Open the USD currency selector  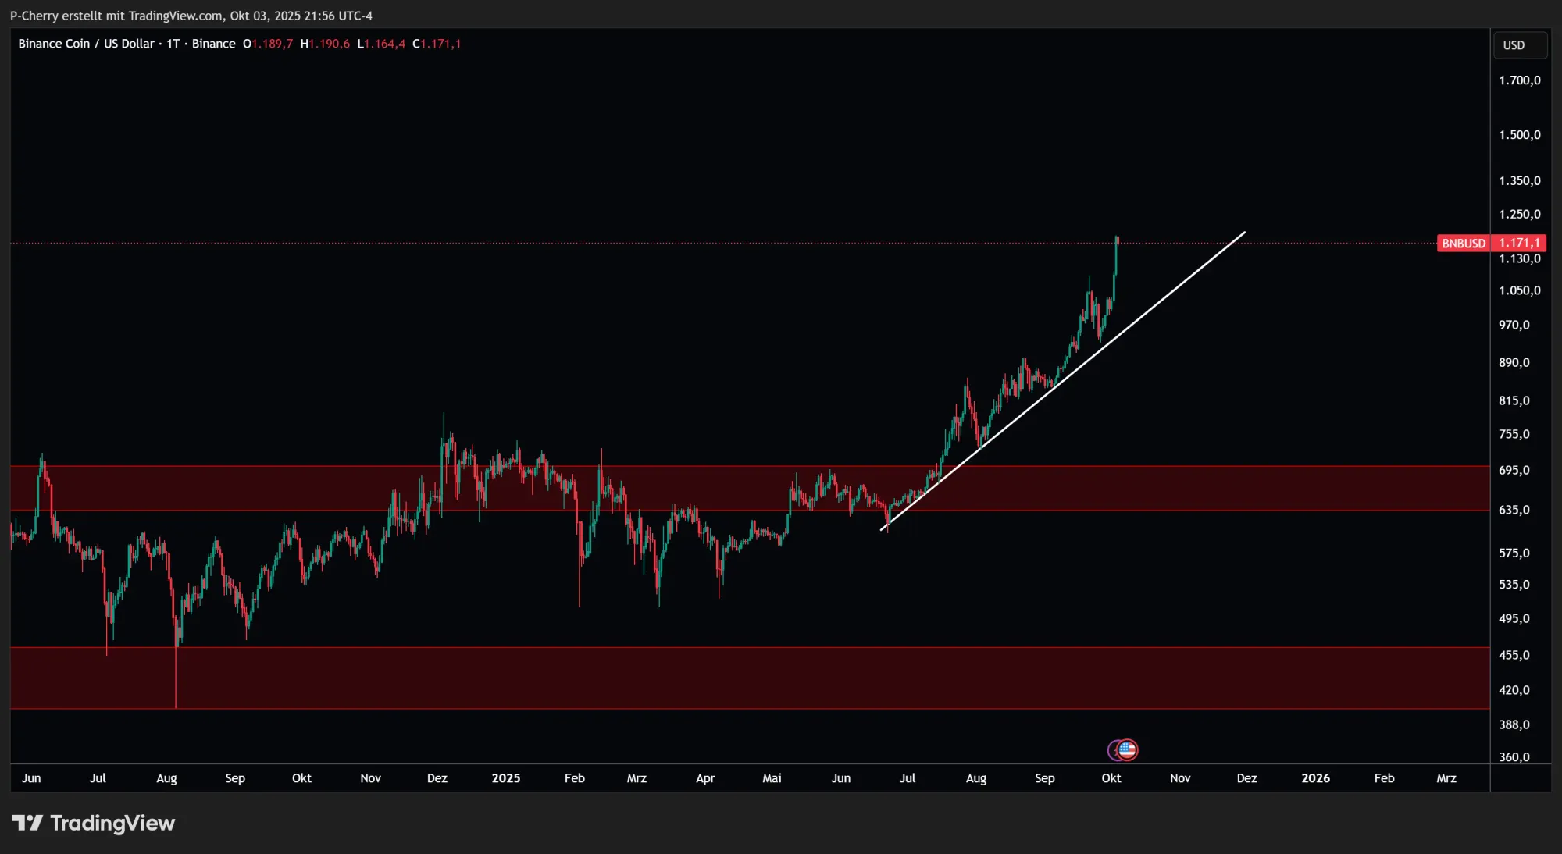(x=1518, y=45)
